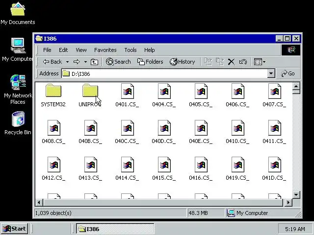Select My Documents desktop icon

tap(18, 13)
